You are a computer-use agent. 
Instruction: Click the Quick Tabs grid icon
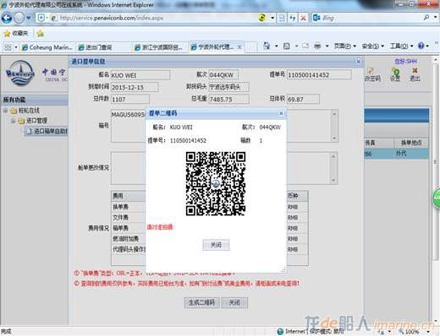click(8, 47)
